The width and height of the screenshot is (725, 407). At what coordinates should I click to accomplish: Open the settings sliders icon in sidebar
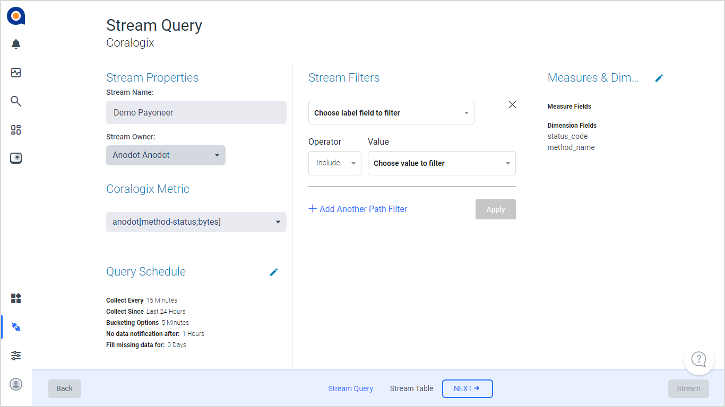16,356
